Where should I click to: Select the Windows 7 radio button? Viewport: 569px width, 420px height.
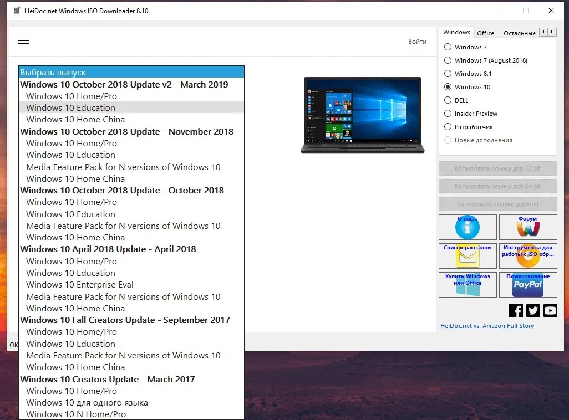pyautogui.click(x=447, y=47)
